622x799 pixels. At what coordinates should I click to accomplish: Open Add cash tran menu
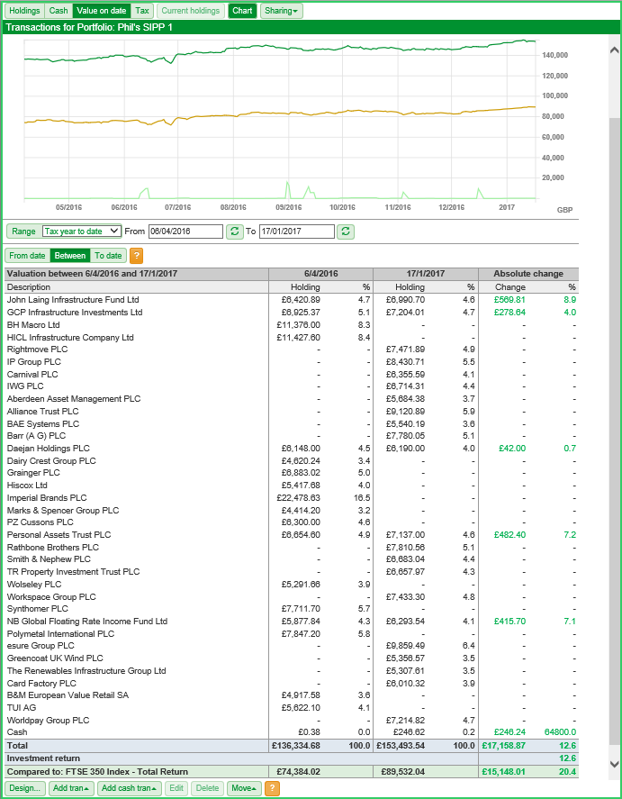130,788
